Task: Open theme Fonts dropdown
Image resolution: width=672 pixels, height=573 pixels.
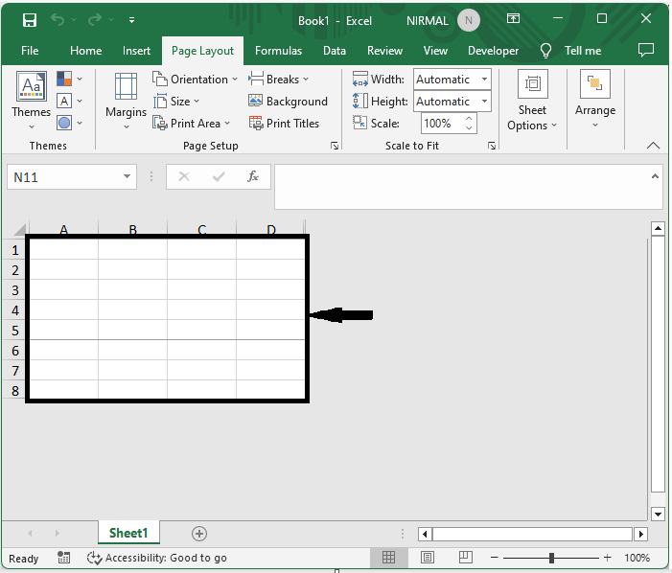Action: pos(69,101)
